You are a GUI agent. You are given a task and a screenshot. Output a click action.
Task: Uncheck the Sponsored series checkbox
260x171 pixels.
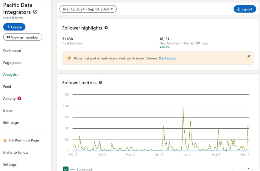(66, 169)
